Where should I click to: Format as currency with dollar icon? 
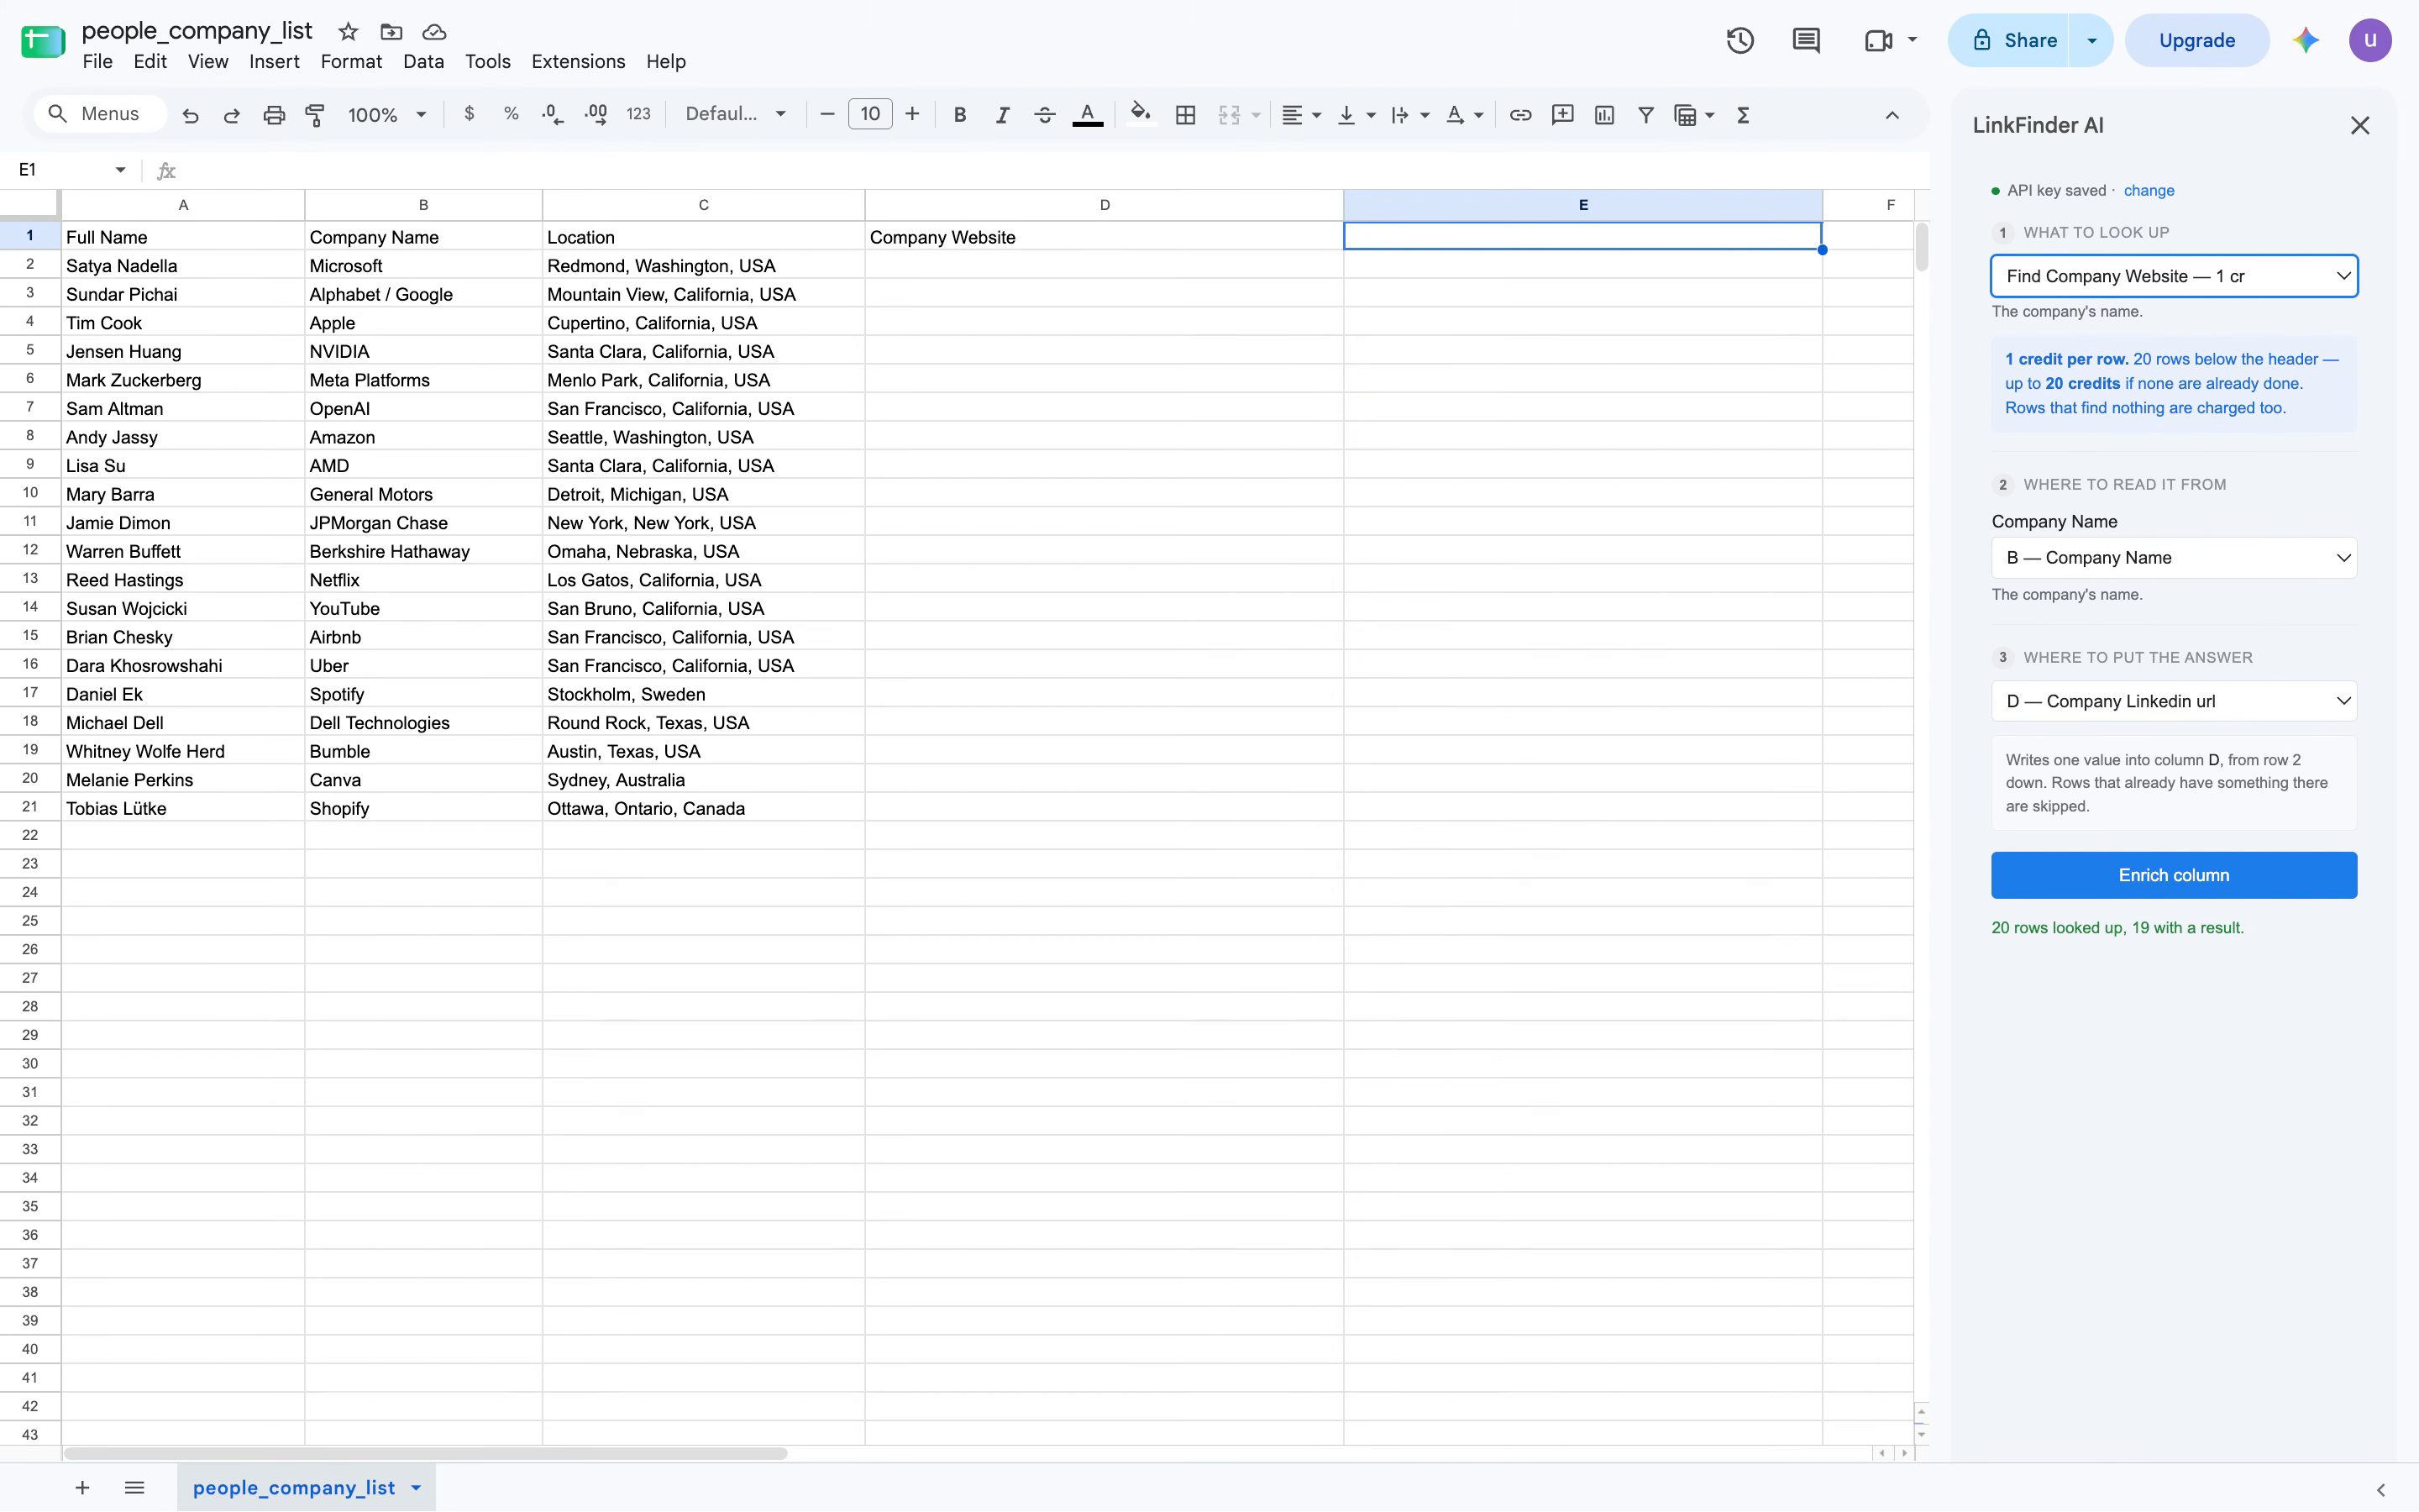tap(469, 114)
